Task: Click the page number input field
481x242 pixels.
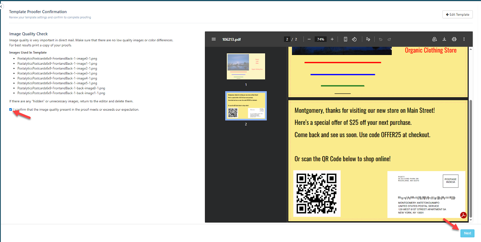Action: (287, 39)
